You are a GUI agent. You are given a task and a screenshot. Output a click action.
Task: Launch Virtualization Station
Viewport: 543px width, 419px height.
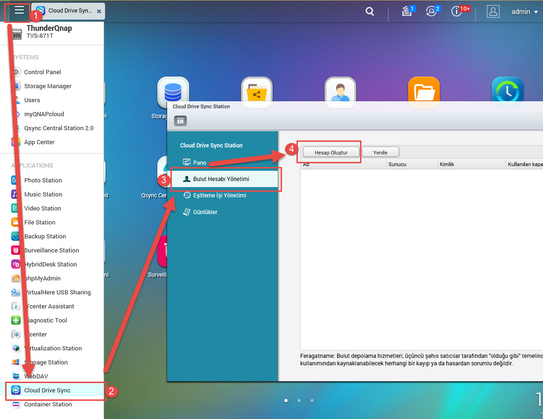(x=52, y=349)
